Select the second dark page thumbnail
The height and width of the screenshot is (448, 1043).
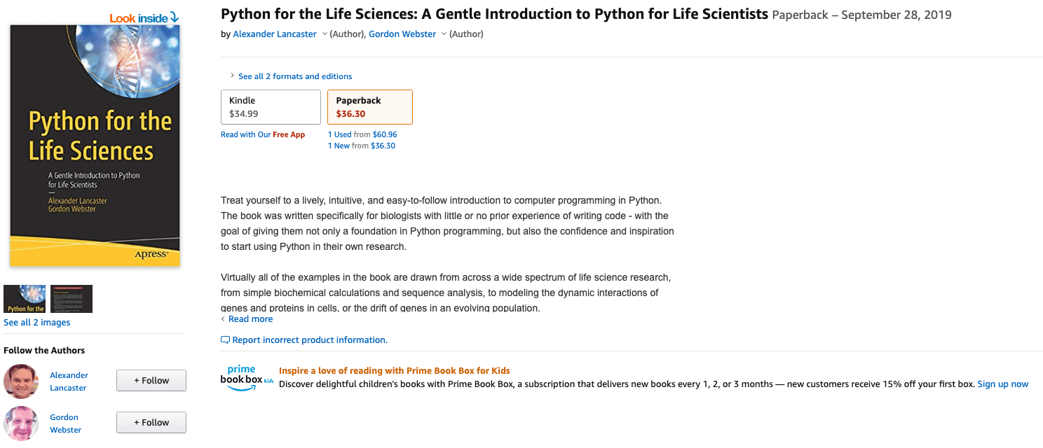(71, 299)
